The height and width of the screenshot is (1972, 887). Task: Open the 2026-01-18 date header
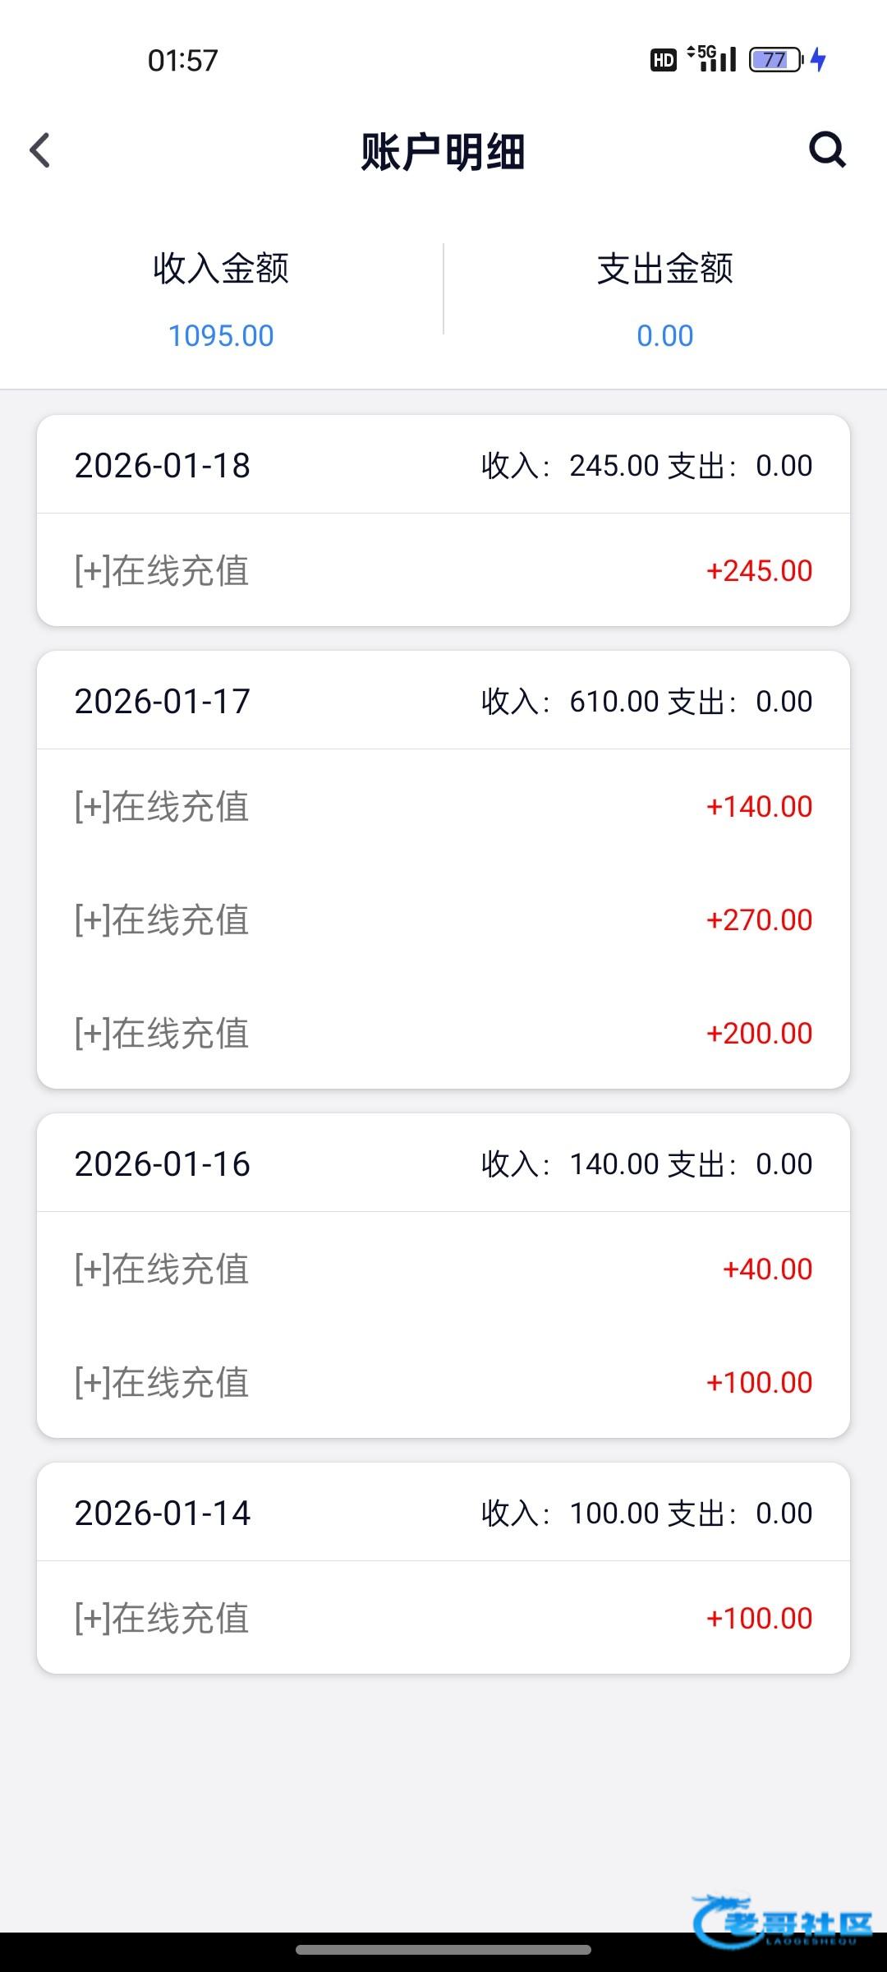[x=163, y=466]
